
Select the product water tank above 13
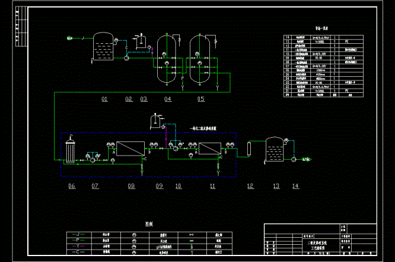(275, 149)
